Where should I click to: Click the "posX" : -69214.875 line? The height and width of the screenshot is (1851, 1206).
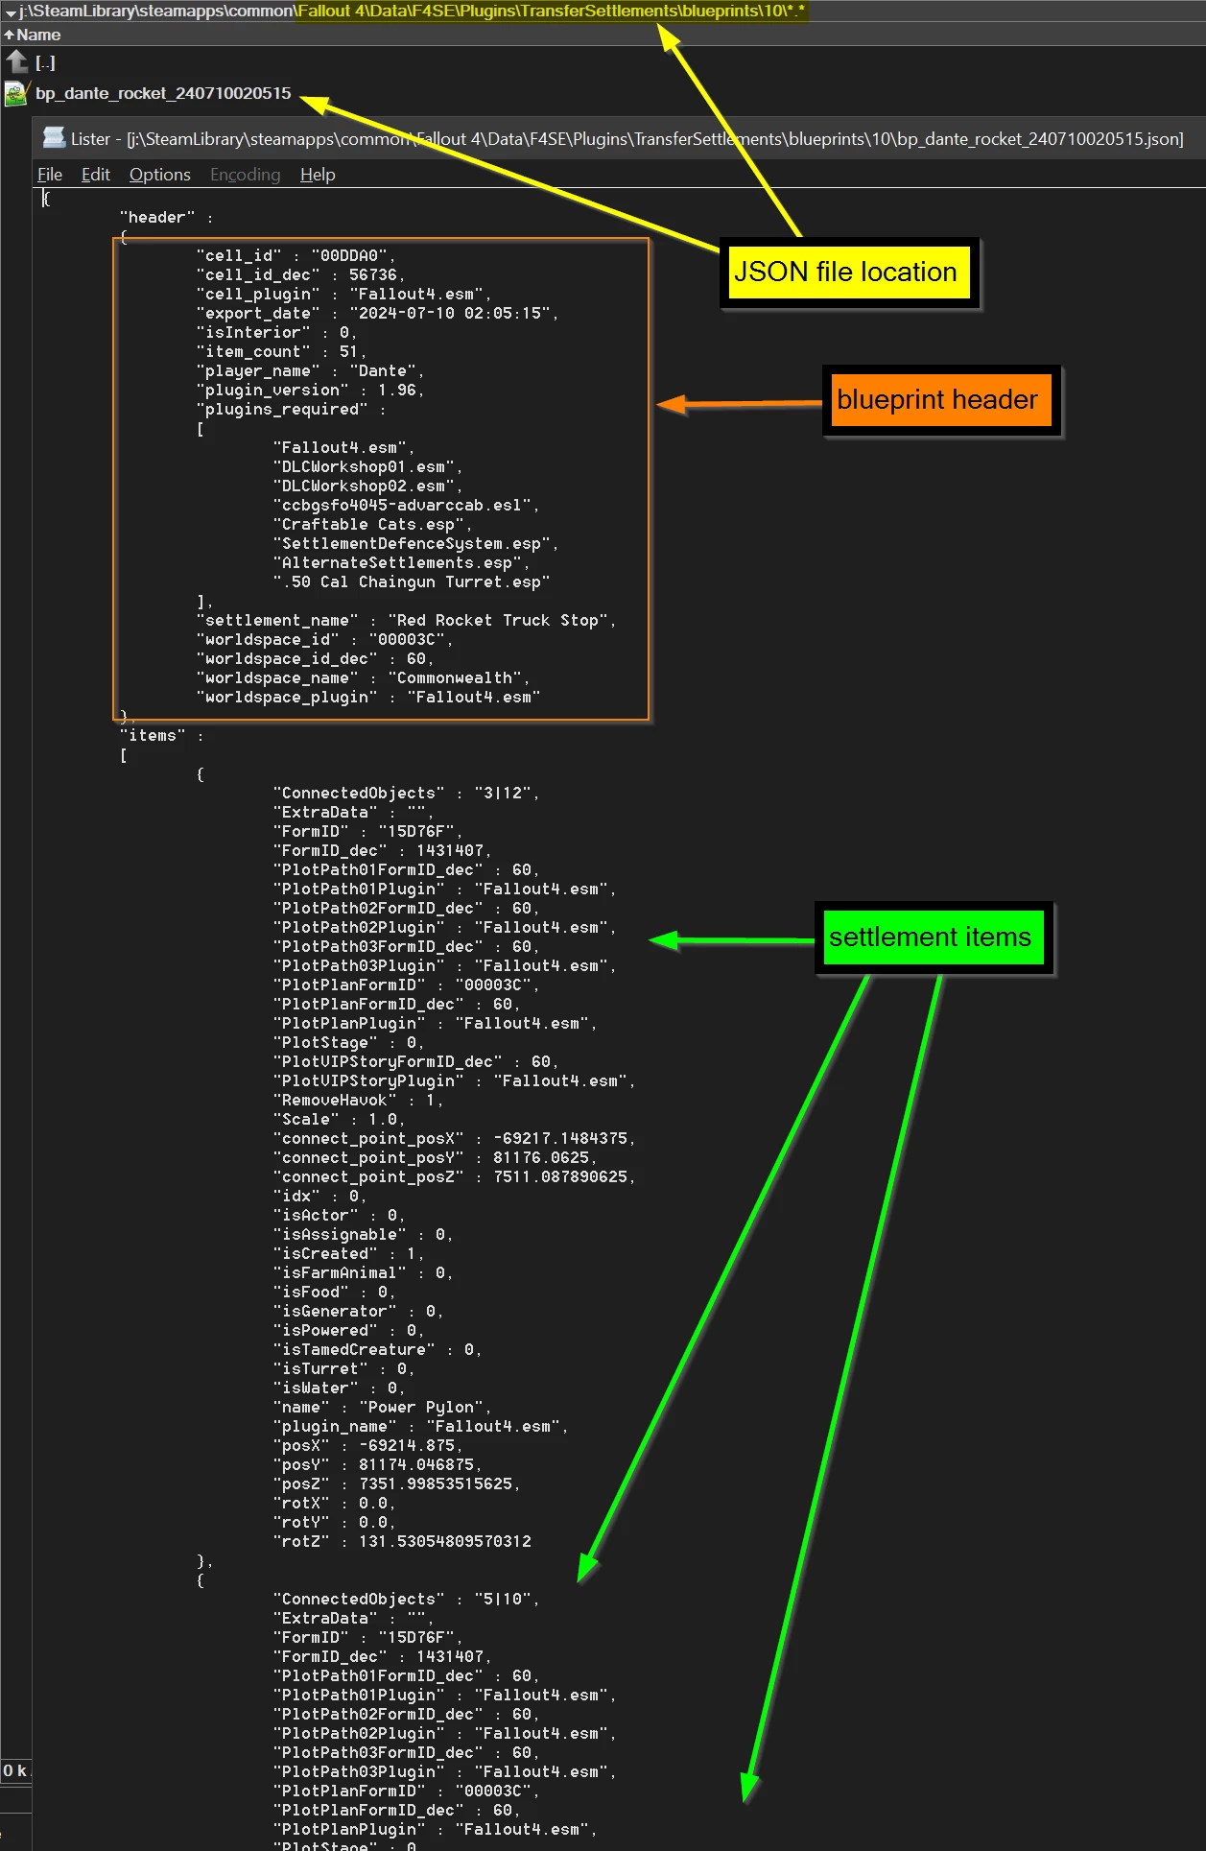[x=368, y=1446]
